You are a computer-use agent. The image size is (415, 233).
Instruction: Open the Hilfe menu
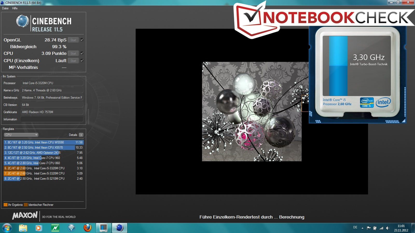(15, 8)
